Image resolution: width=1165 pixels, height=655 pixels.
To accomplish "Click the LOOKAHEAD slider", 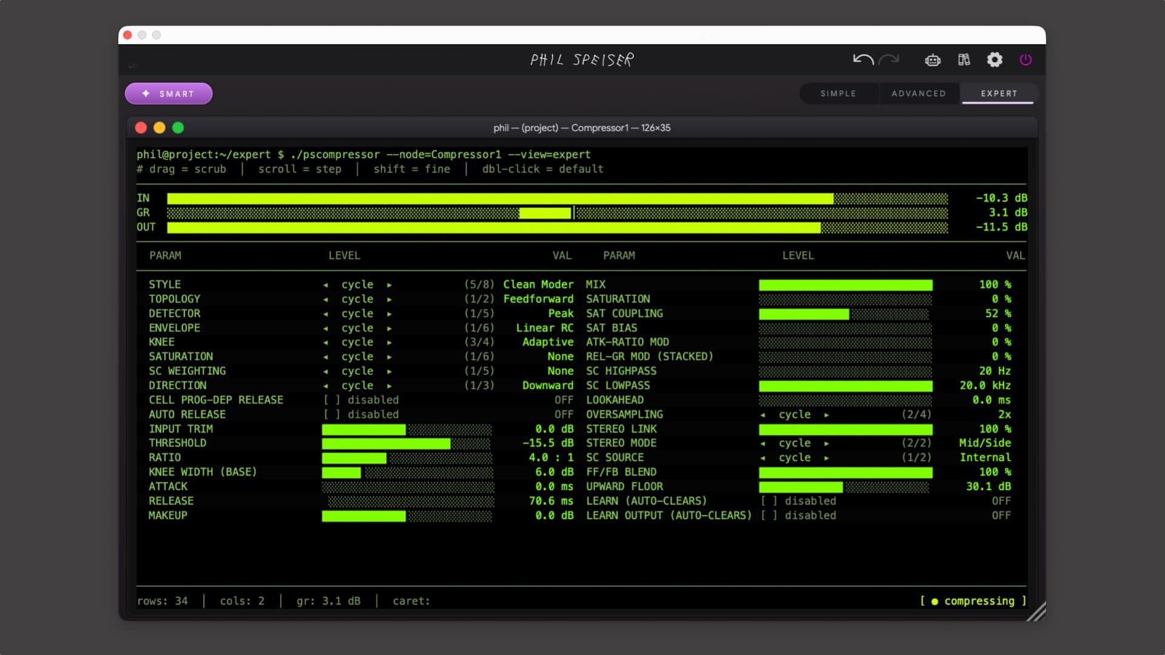I will pyautogui.click(x=845, y=400).
